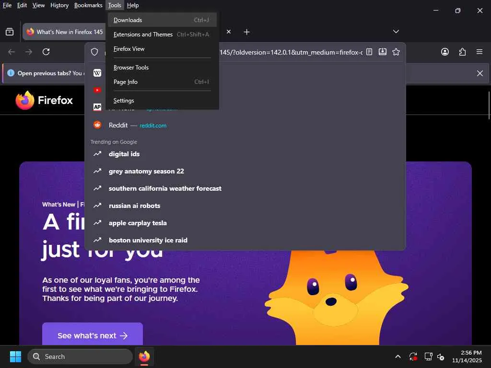Image resolution: width=491 pixels, height=368 pixels.
Task: Open the network tray icon
Action: point(428,356)
